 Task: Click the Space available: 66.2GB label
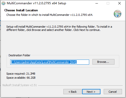pos(21,78)
